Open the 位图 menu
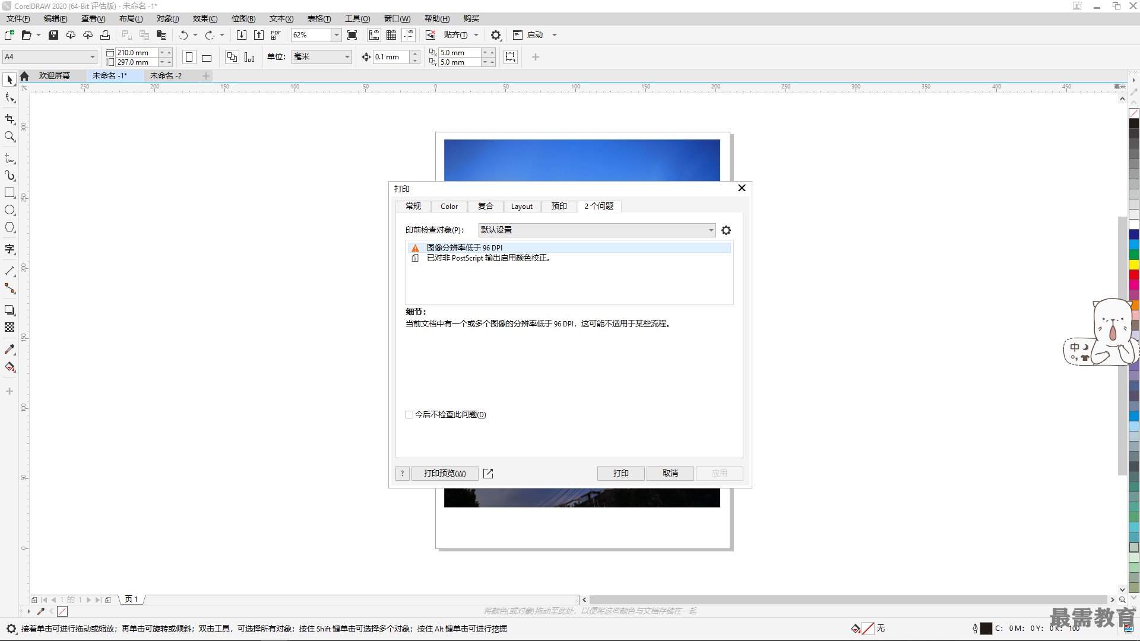The width and height of the screenshot is (1140, 641). coord(243,18)
